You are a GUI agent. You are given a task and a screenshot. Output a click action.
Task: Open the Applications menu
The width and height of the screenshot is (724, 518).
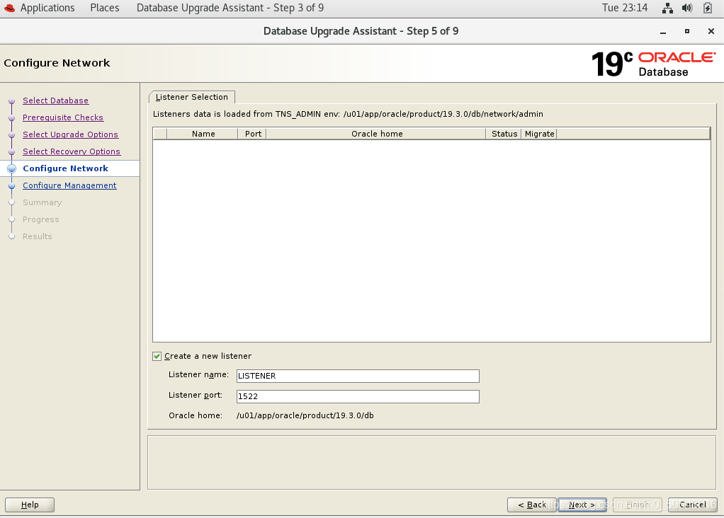(x=47, y=8)
